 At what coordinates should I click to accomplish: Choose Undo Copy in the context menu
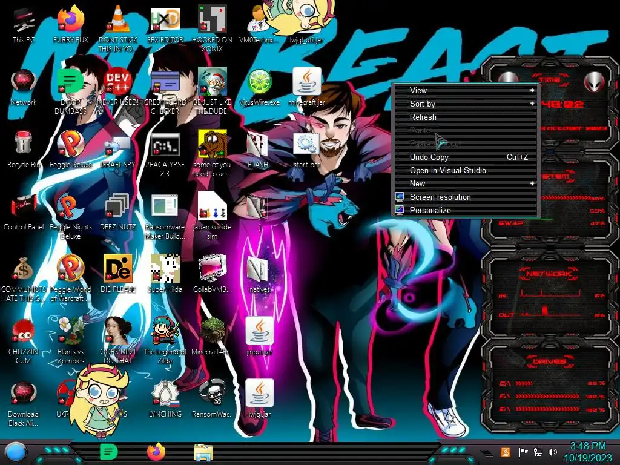click(466, 157)
